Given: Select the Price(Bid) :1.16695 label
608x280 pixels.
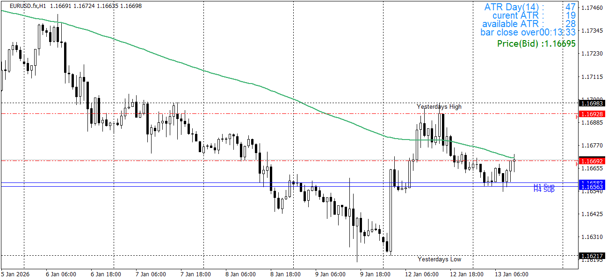Looking at the screenshot, I should pos(536,43).
